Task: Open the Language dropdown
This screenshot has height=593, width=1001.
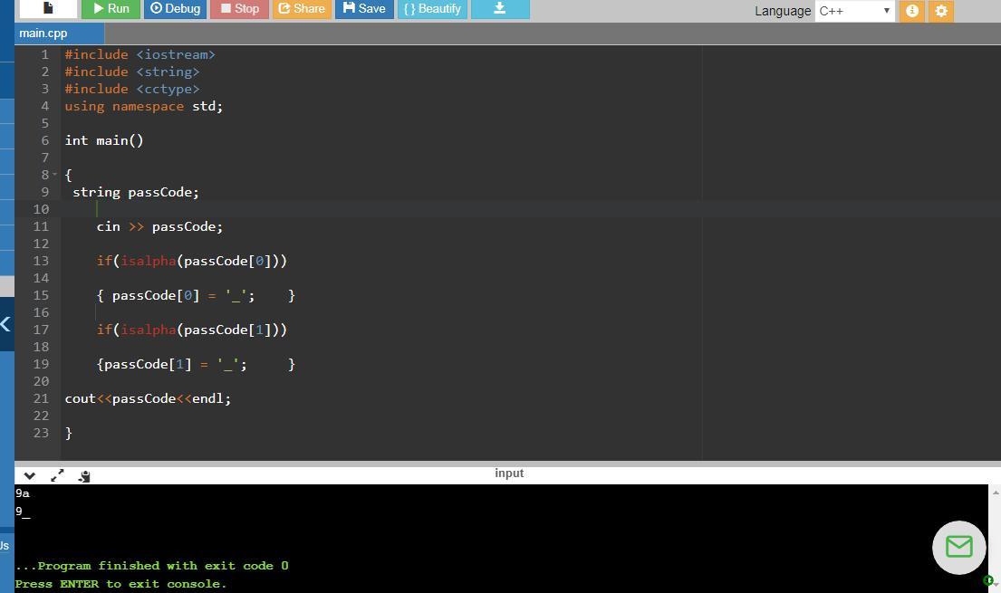Action: click(x=854, y=11)
